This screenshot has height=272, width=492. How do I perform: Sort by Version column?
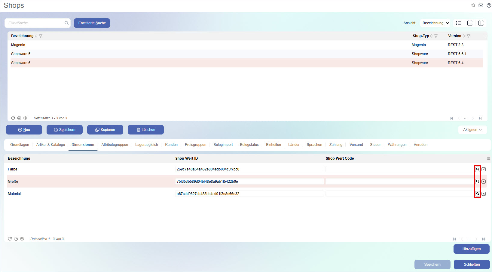tap(464, 36)
